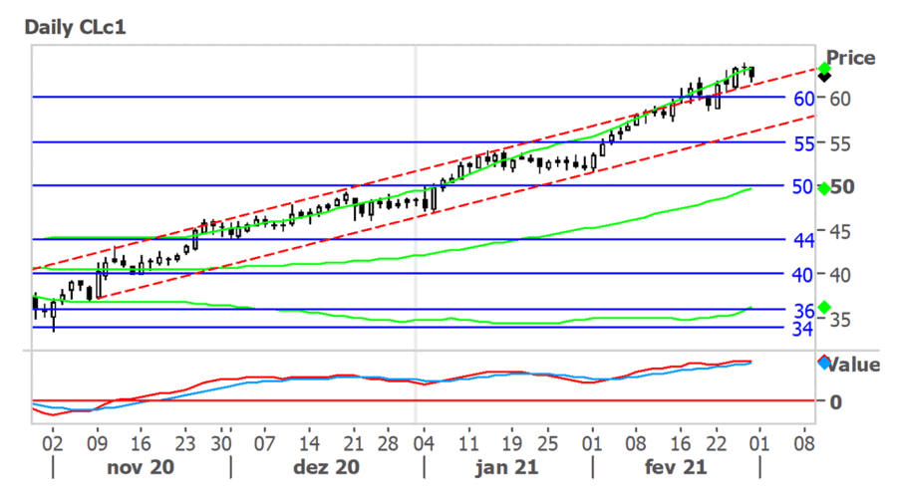Select the 55 price level label
The width and height of the screenshot is (897, 504).
pos(804,142)
